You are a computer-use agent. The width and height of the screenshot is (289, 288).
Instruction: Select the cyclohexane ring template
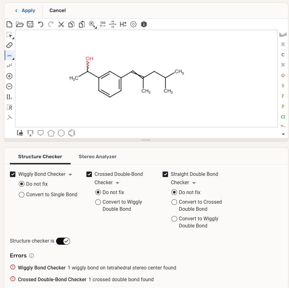pos(61,133)
